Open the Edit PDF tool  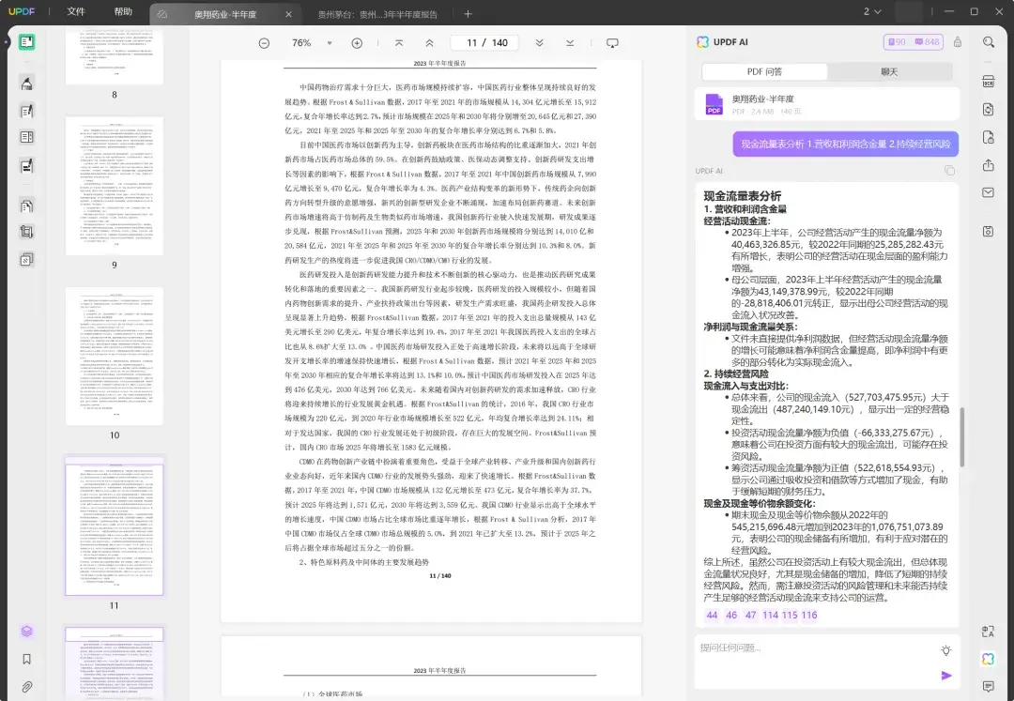pos(26,111)
